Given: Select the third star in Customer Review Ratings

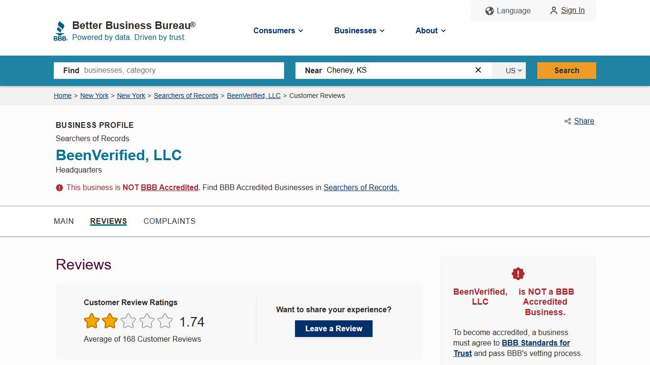Looking at the screenshot, I should [x=128, y=321].
